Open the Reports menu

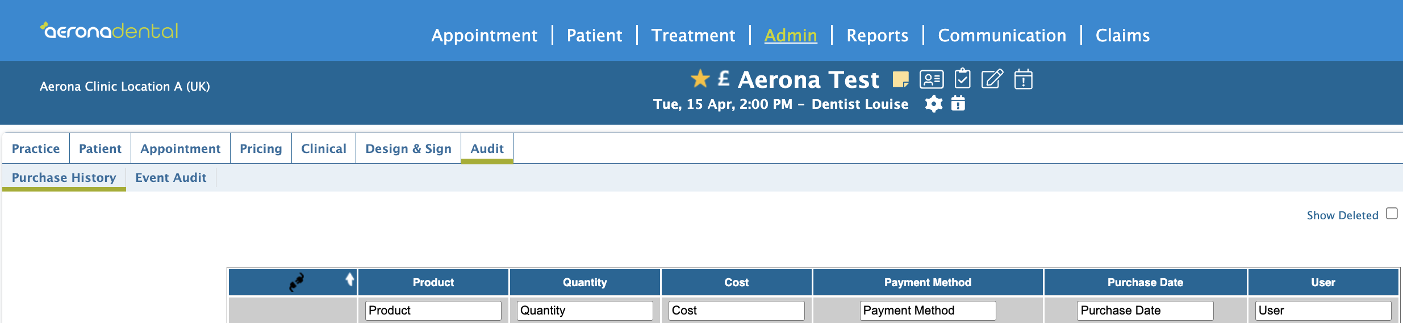[877, 35]
